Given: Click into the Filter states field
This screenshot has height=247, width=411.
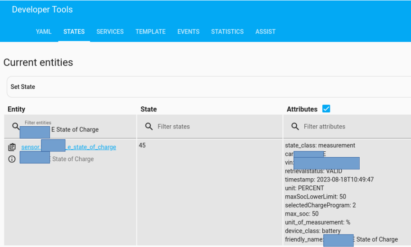Looking at the screenshot, I should (212, 127).
